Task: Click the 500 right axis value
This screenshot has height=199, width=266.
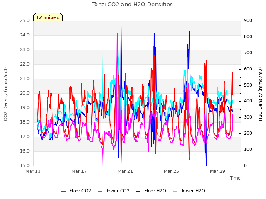Action: 248,85
